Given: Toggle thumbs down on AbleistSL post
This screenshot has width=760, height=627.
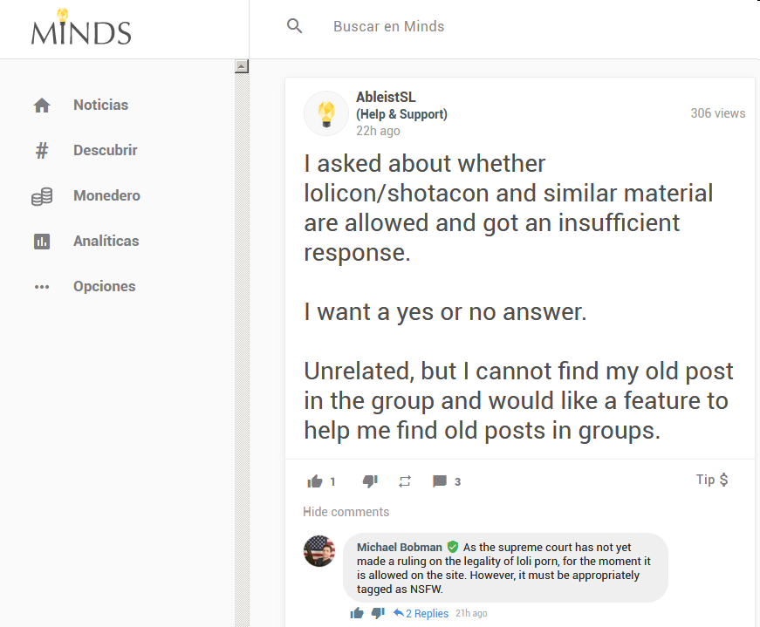Looking at the screenshot, I should pyautogui.click(x=370, y=481).
